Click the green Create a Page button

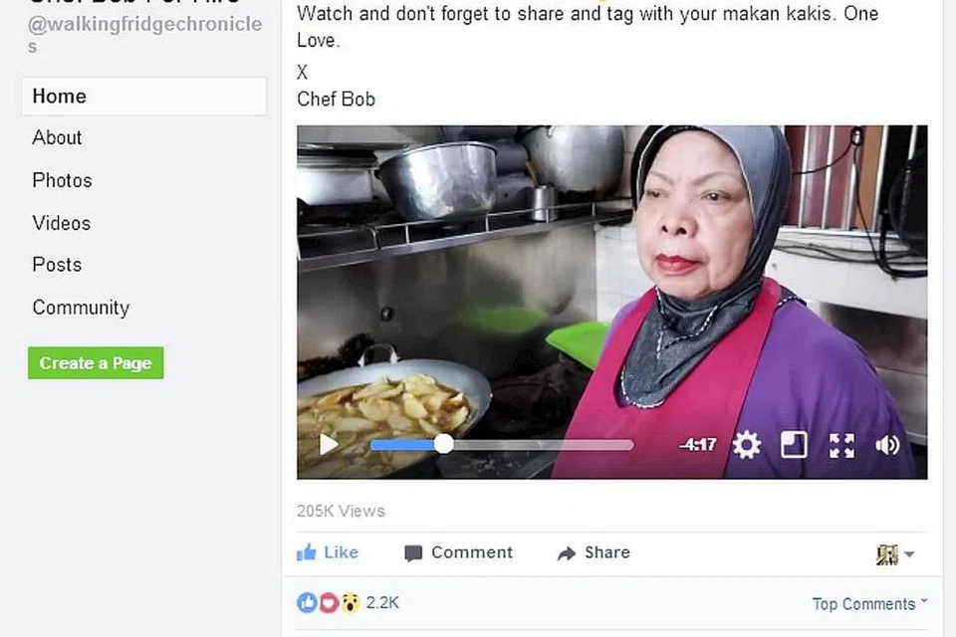tap(96, 362)
